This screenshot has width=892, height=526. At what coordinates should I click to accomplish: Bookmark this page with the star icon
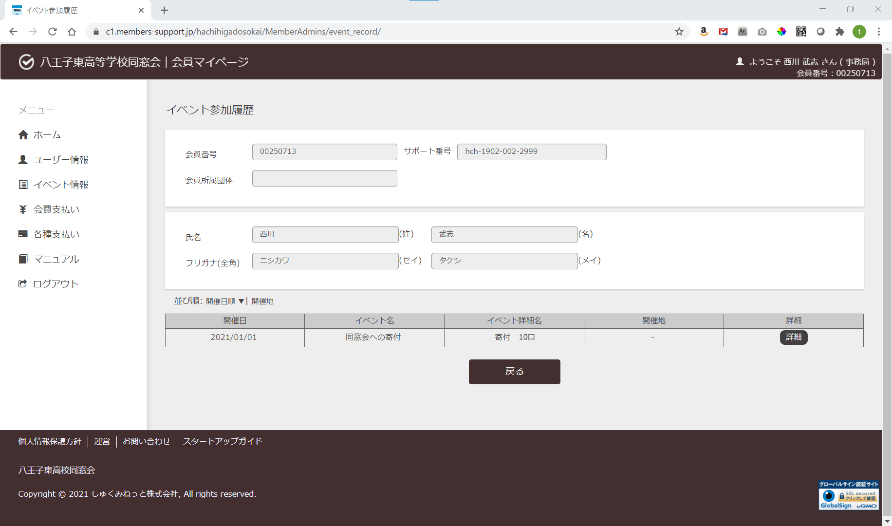[x=679, y=32]
